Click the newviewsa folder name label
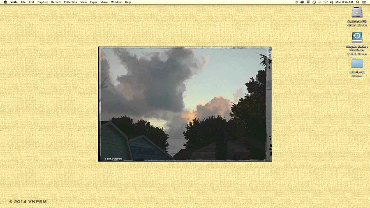This screenshot has width=370, height=208. point(357,72)
